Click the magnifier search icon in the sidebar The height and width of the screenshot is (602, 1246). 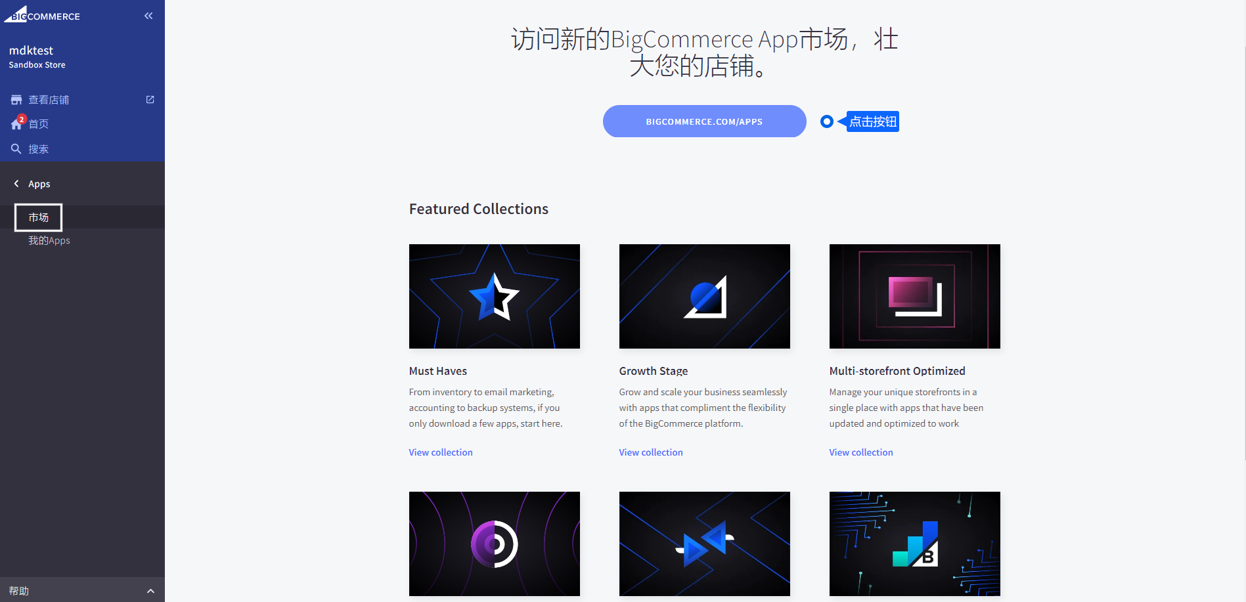coord(16,149)
